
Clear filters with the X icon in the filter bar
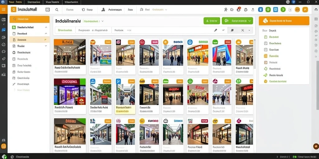tap(242, 30)
